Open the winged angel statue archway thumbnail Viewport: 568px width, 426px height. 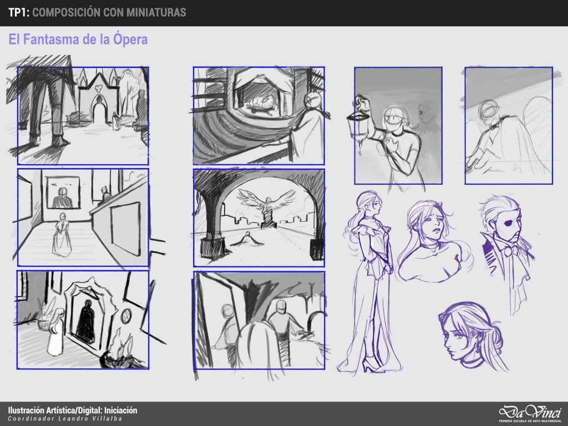point(258,218)
